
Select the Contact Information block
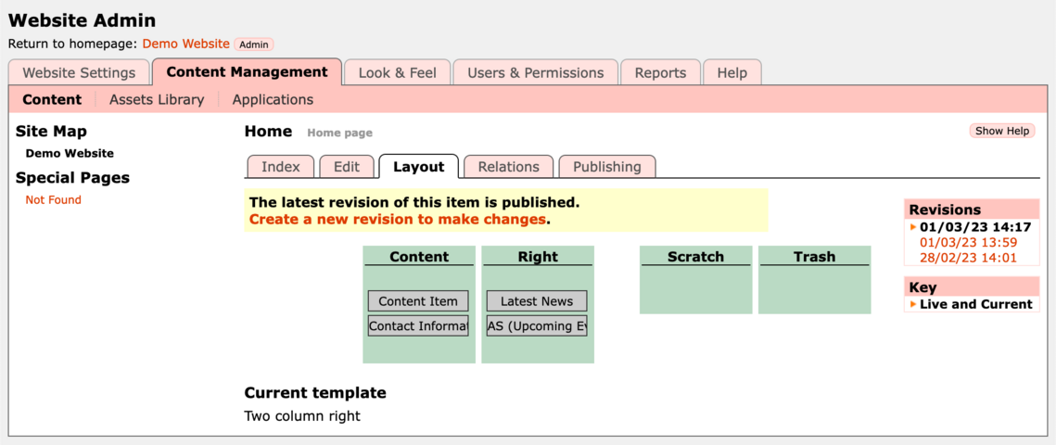tap(418, 326)
